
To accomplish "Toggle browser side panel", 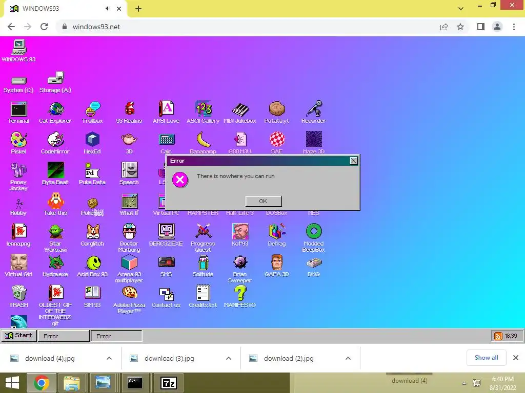I will (x=481, y=27).
